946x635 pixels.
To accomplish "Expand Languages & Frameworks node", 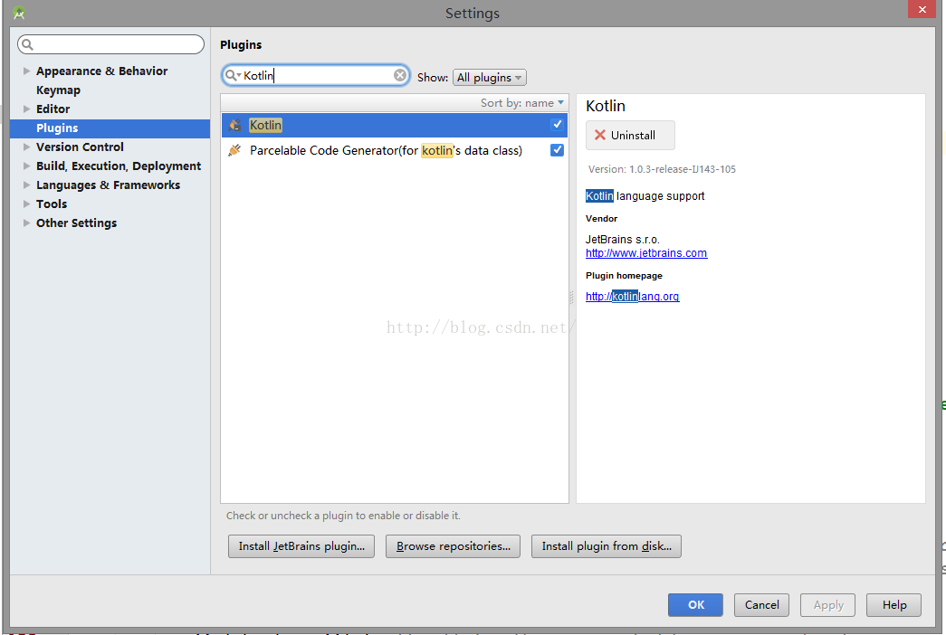I will point(26,185).
